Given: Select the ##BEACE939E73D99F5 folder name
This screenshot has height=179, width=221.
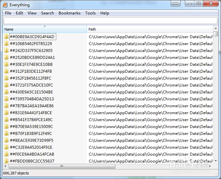Looking at the screenshot, I should click(32, 141).
